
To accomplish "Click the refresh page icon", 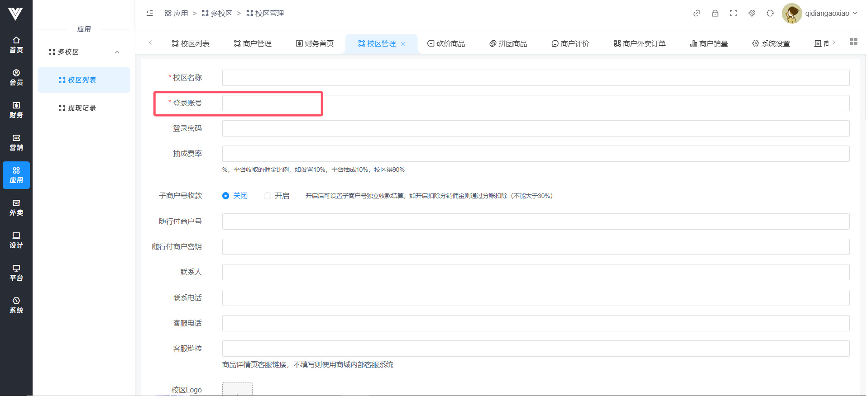I will 770,13.
